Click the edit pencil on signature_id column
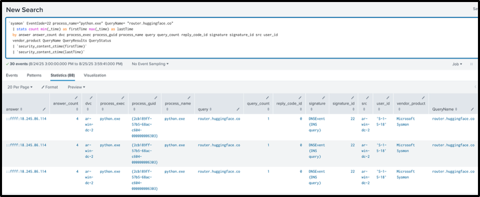 click(x=352, y=97)
